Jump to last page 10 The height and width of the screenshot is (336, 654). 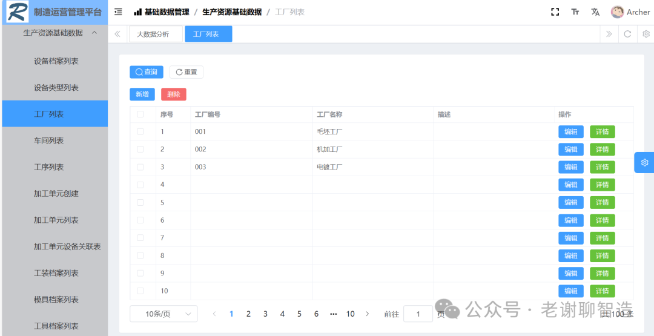coord(351,314)
